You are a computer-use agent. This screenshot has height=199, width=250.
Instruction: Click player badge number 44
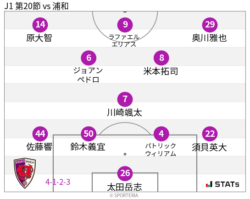tap(40, 134)
